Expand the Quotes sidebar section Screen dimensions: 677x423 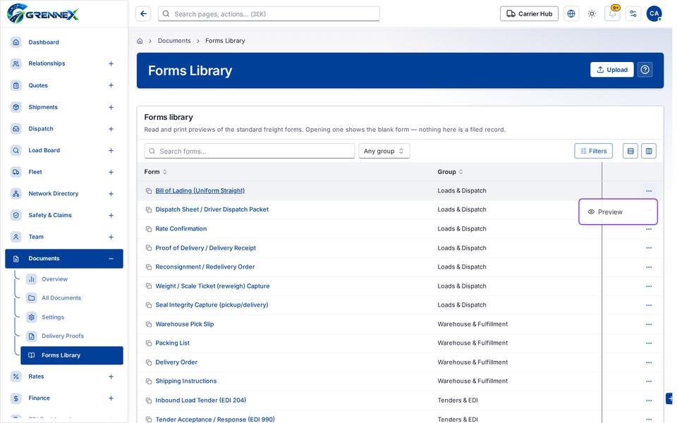(x=111, y=85)
